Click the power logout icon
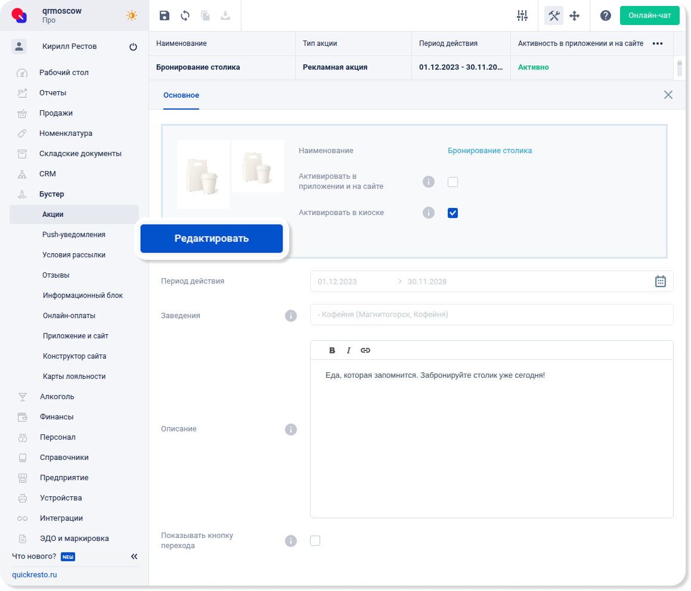This screenshot has height=591, width=691. tap(133, 47)
